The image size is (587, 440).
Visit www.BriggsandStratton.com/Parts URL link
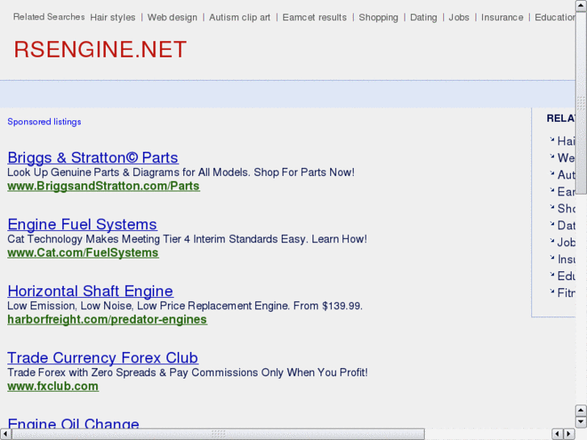point(103,186)
